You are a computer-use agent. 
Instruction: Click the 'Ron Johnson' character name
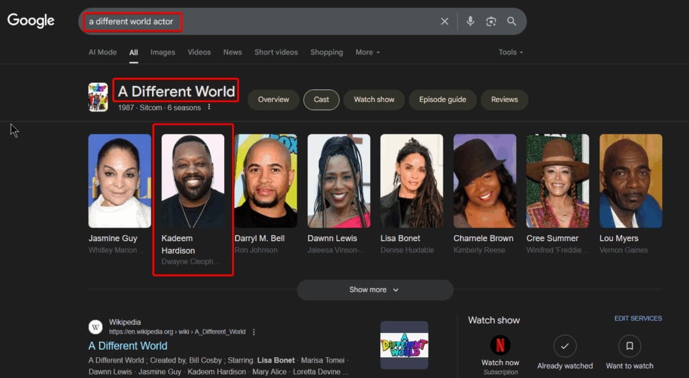point(256,250)
